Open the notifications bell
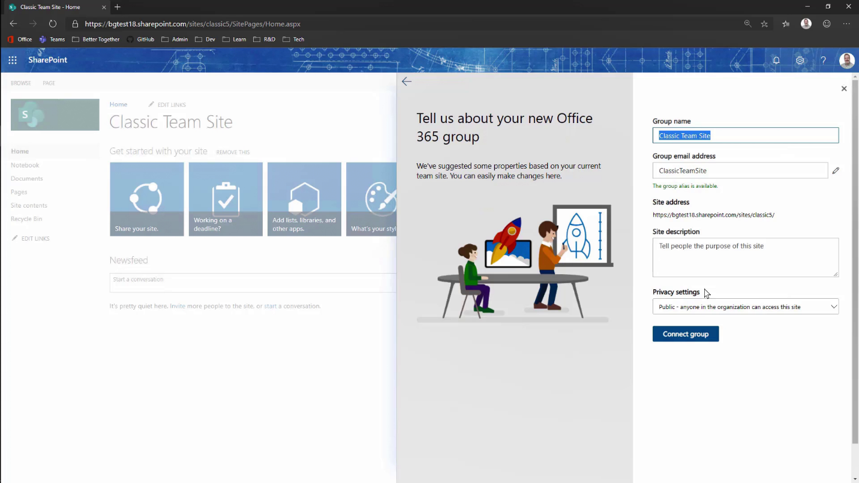Image resolution: width=859 pixels, height=483 pixels. point(776,60)
